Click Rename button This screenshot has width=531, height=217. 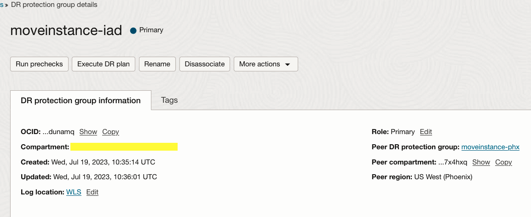[157, 64]
